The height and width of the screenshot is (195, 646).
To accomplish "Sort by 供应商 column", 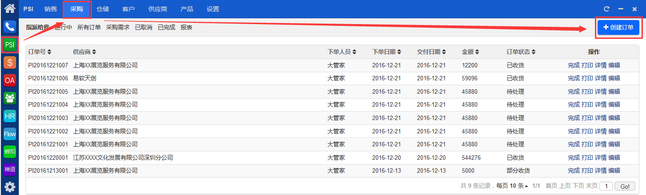I will (x=84, y=52).
